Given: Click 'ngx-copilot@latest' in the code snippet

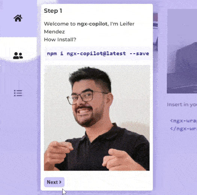Looking at the screenshot, I should pos(96,54).
